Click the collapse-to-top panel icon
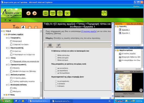Image resolution: width=144 pixels, height=103 pixels. coord(10,20)
